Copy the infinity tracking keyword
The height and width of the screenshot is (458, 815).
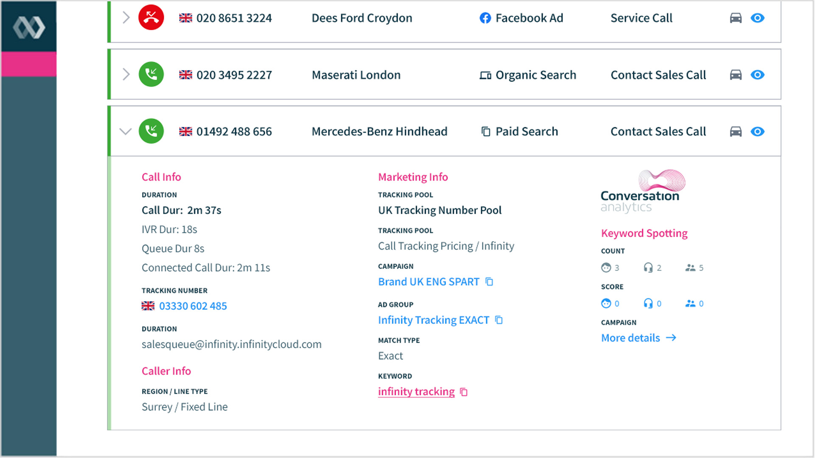pyautogui.click(x=464, y=392)
